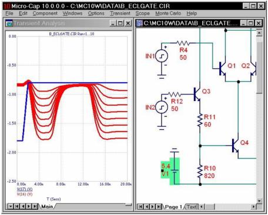
Task: Click the V(16) (V) plot legend label
Action: 25,194
